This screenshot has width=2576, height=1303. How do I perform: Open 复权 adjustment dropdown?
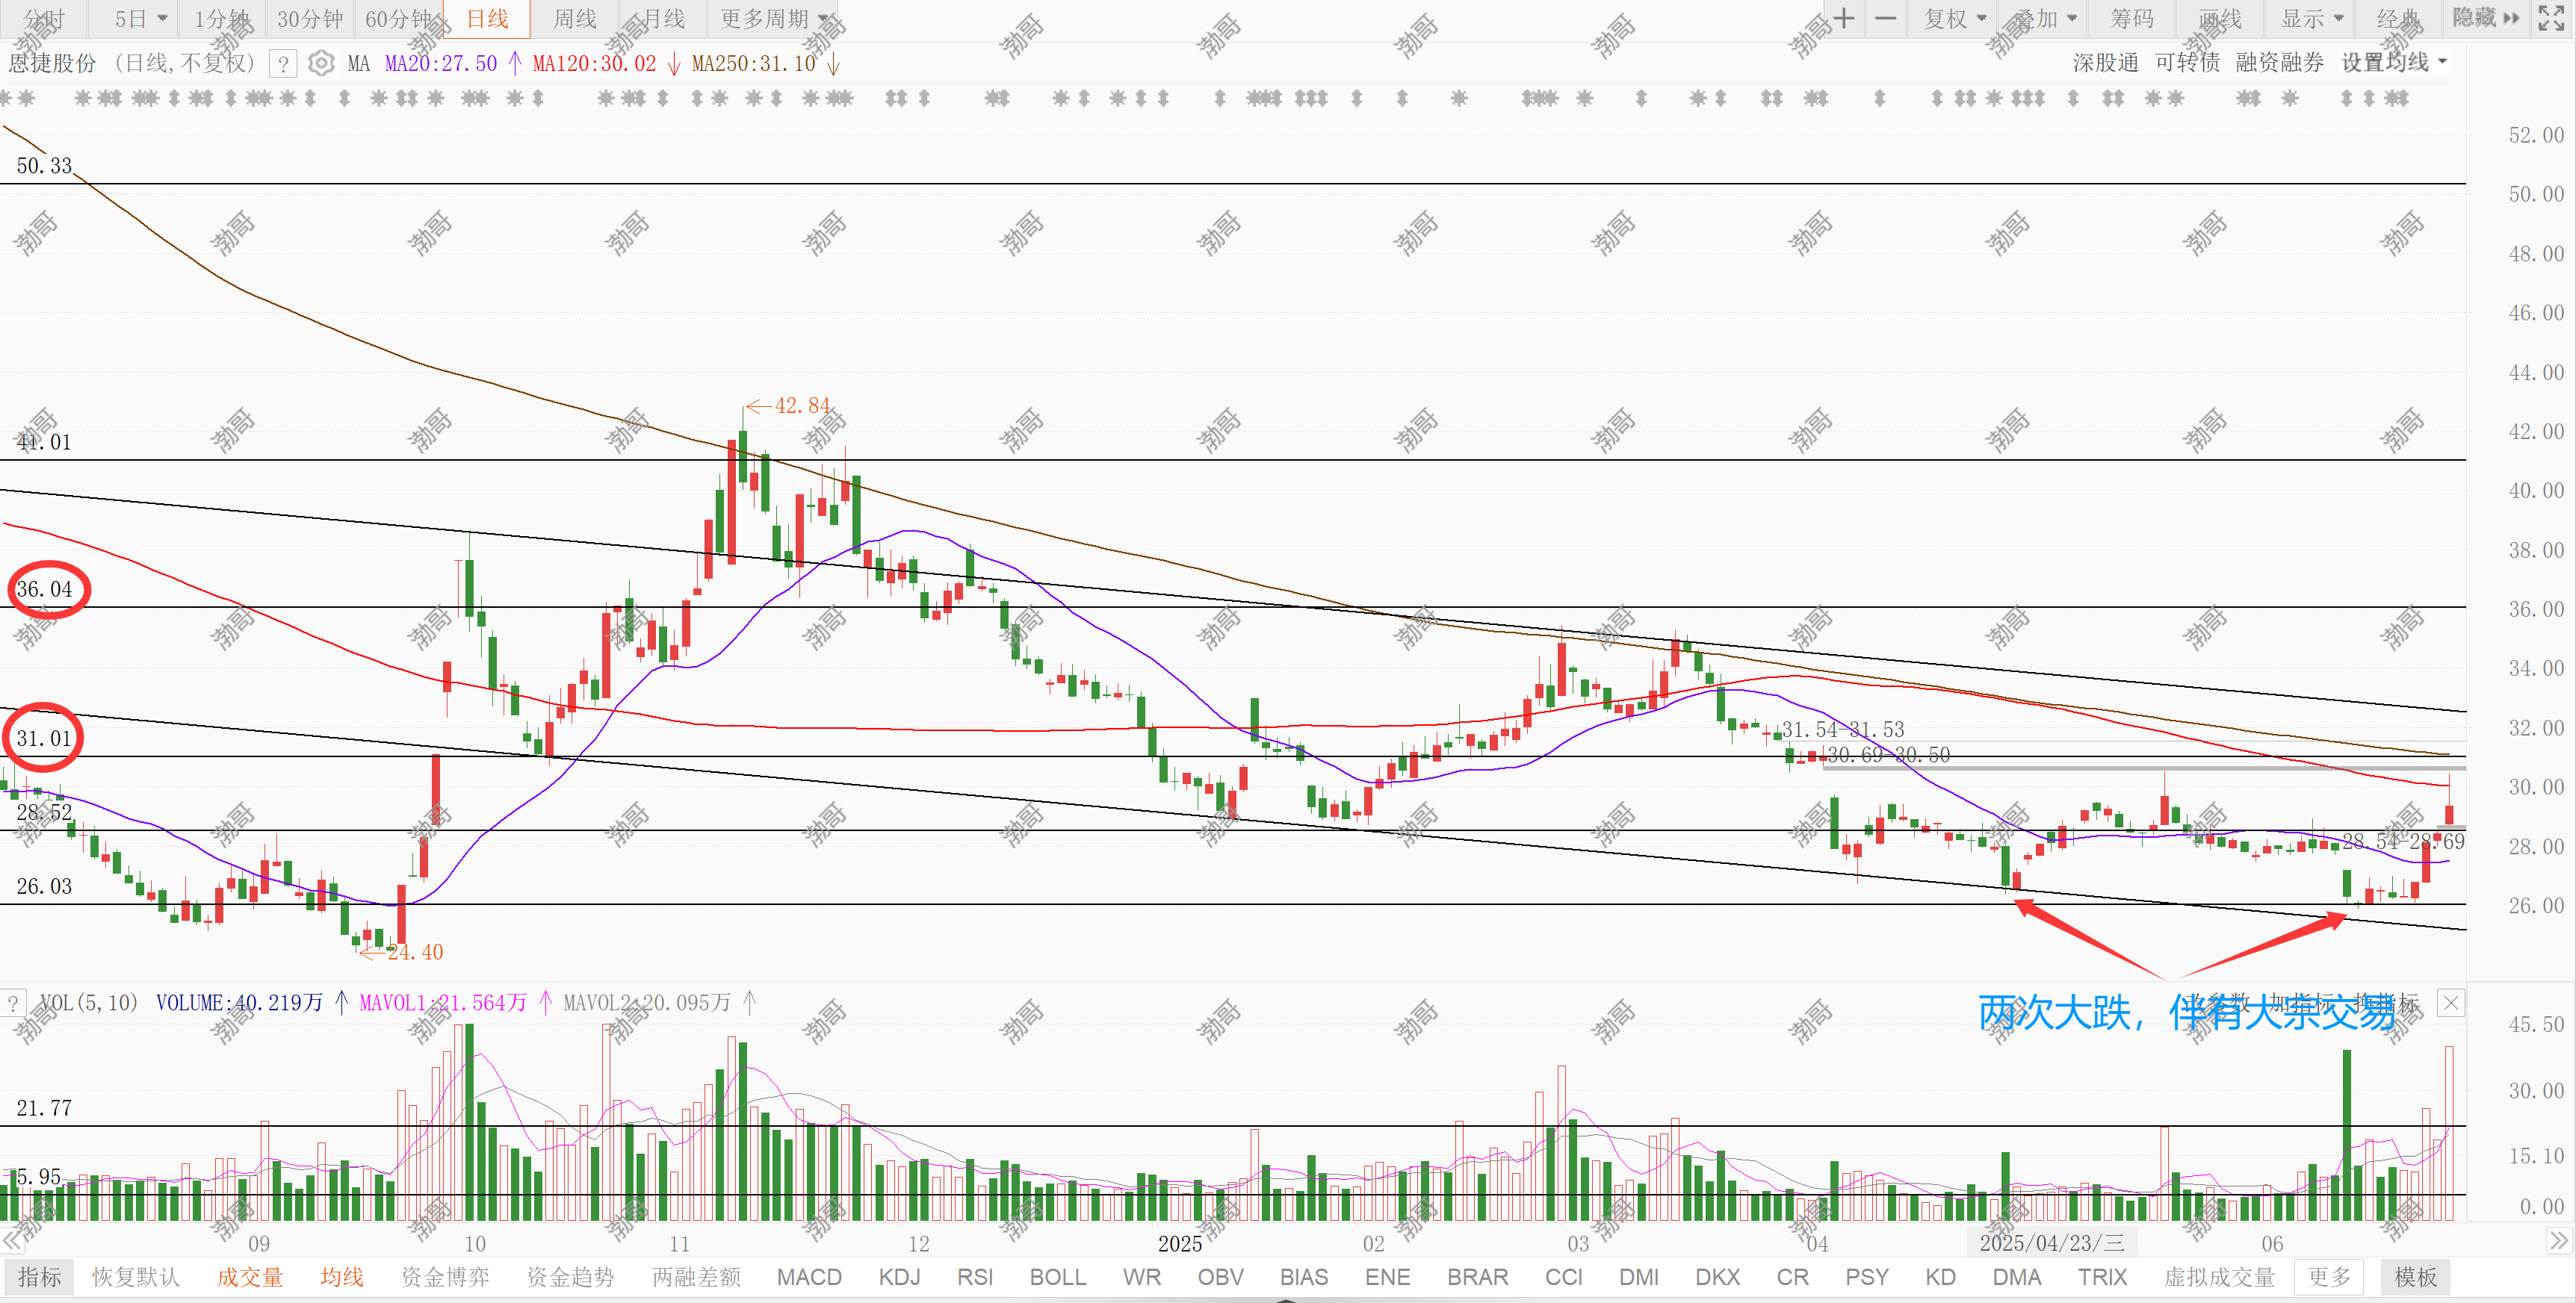click(1955, 19)
